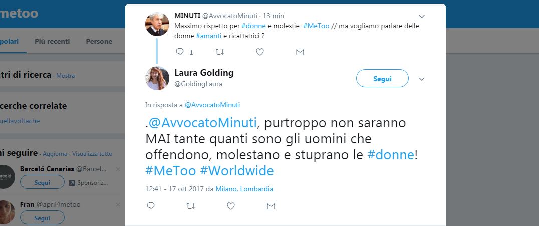
Task: Dismiss Barceló Canarias suggestion
Action: click(118, 169)
